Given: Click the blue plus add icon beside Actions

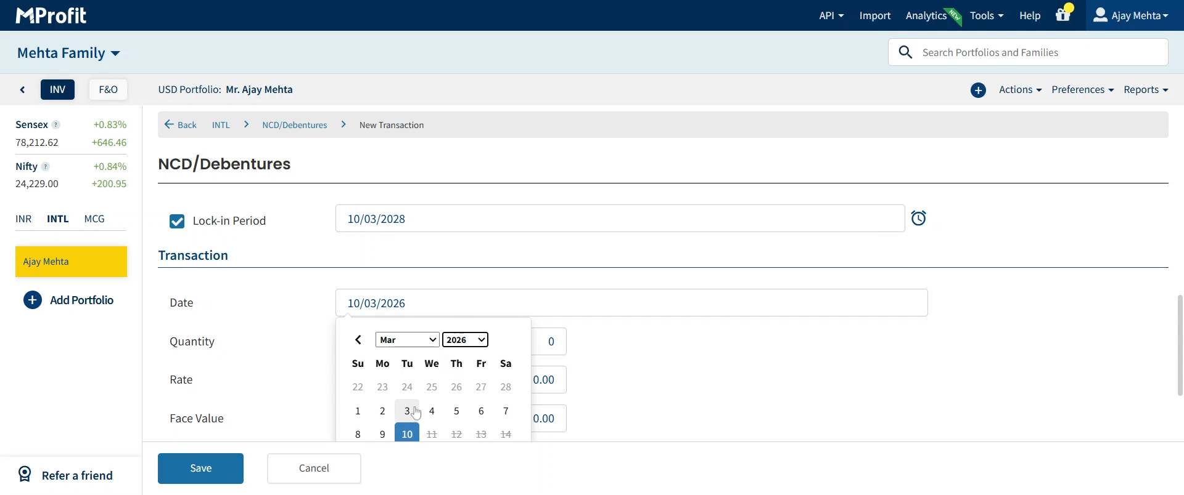Looking at the screenshot, I should pyautogui.click(x=978, y=91).
